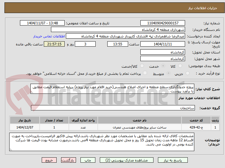Click the استان محل تحویل field
The height and width of the screenshot is (168, 225).
(x=163, y=52)
